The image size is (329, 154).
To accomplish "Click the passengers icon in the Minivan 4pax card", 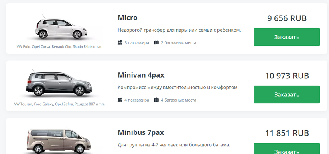I will point(120,100).
